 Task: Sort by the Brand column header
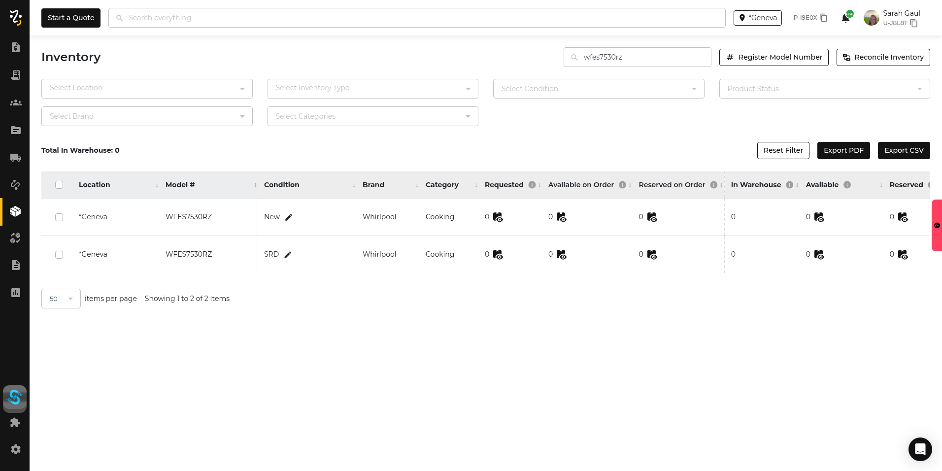coord(373,185)
